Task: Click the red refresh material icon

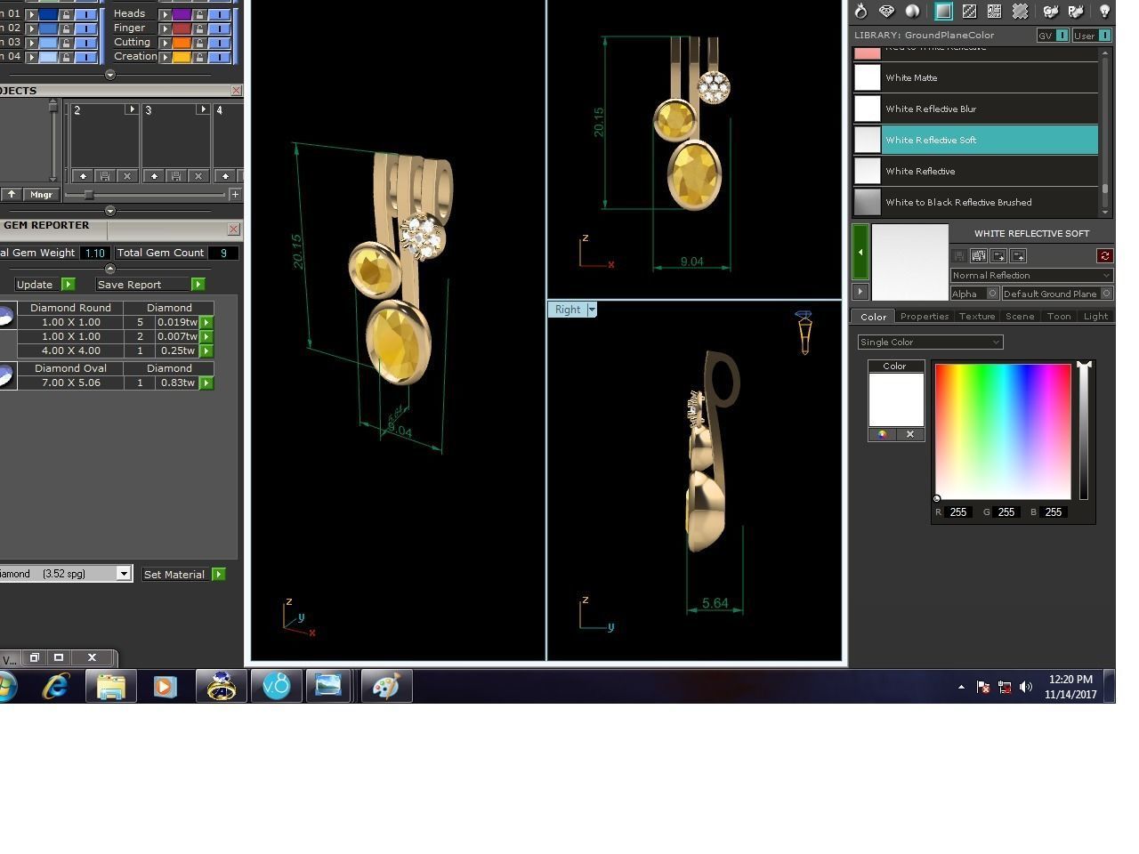Action: (1104, 256)
